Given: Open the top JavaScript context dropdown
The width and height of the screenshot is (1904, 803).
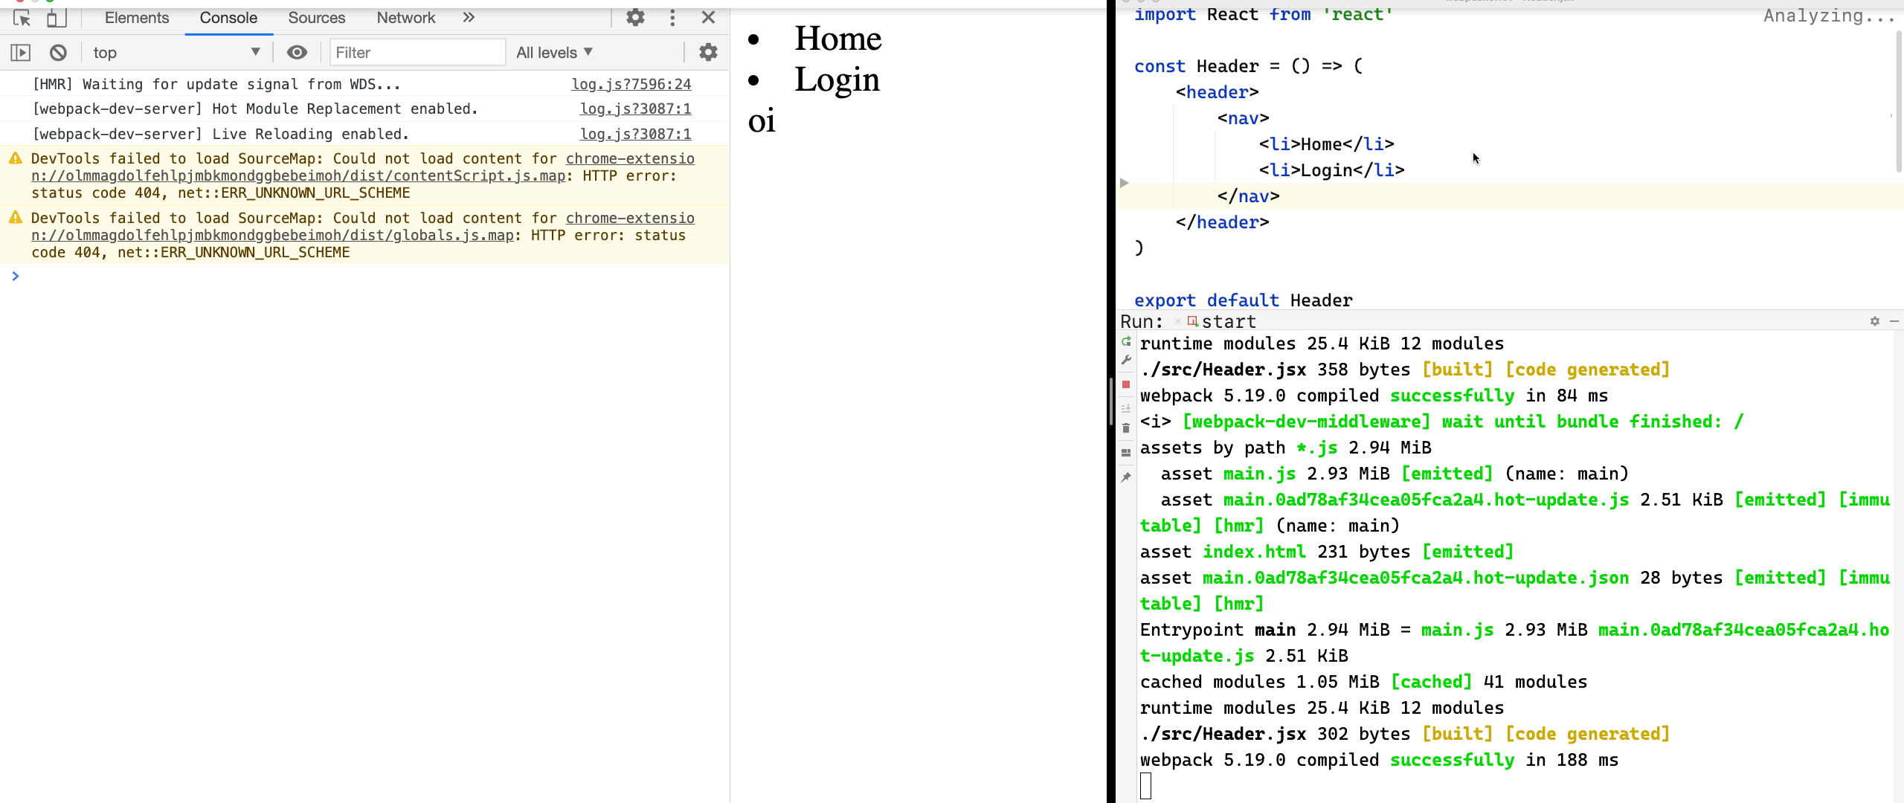Looking at the screenshot, I should 176,53.
